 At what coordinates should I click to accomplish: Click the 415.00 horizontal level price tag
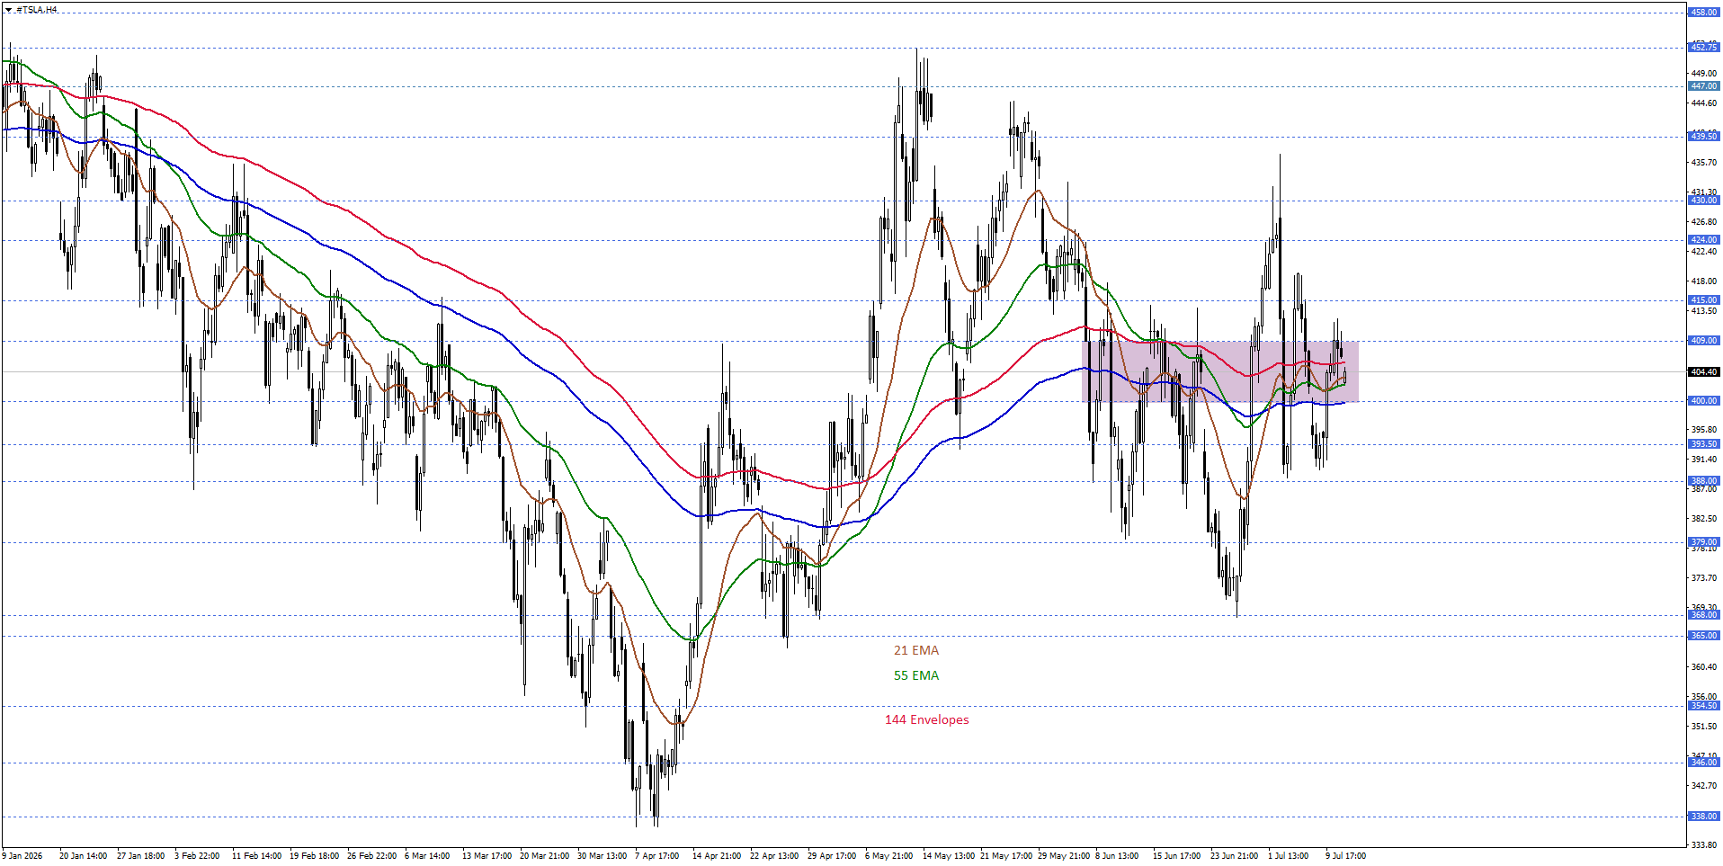1704,300
